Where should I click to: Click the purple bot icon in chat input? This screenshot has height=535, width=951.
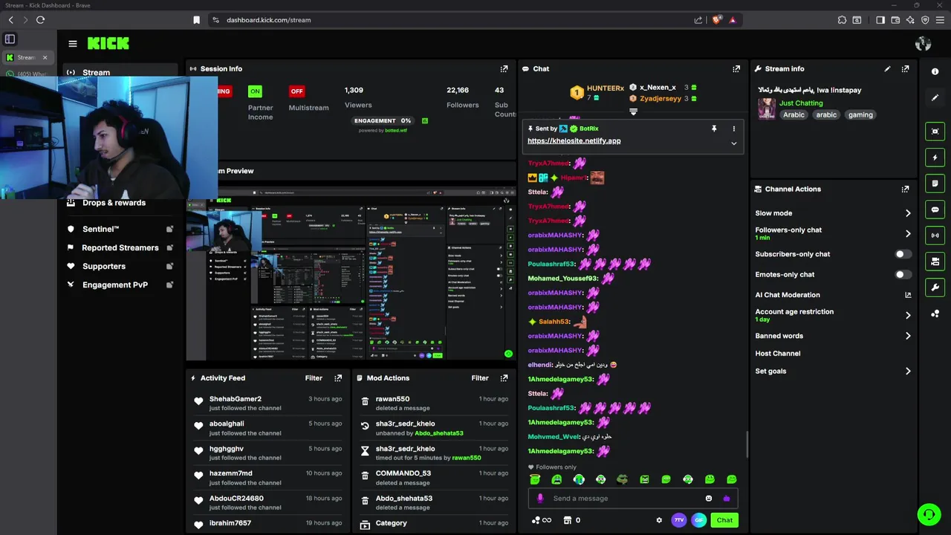pyautogui.click(x=726, y=499)
